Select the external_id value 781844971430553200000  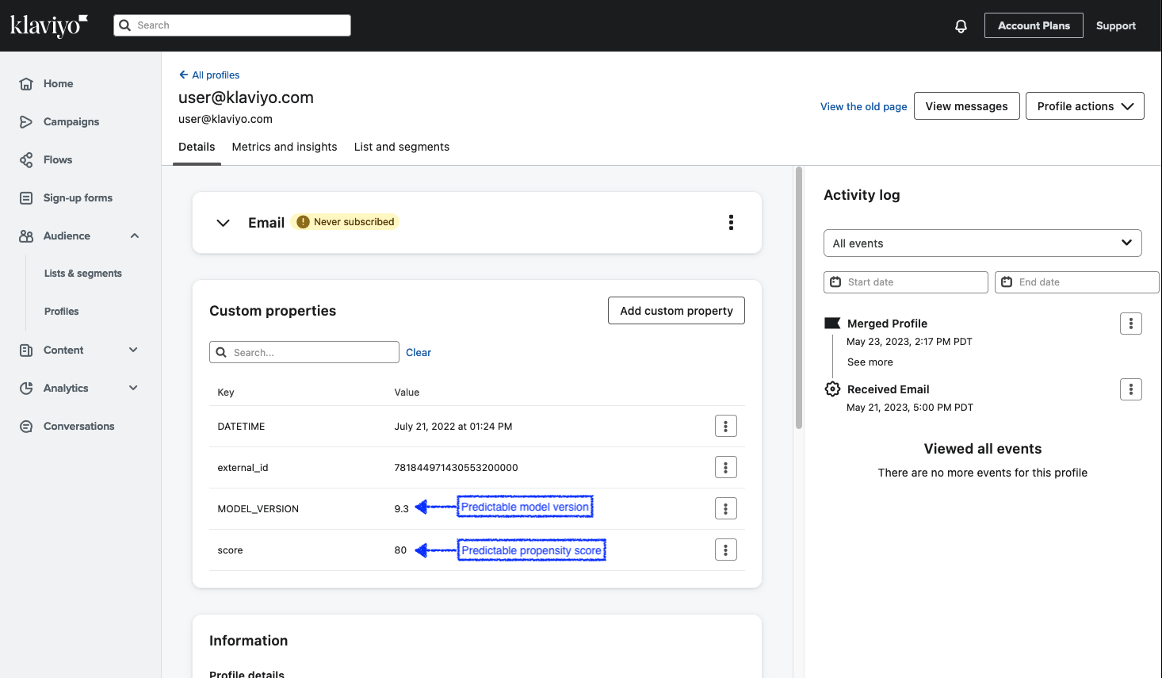456,468
